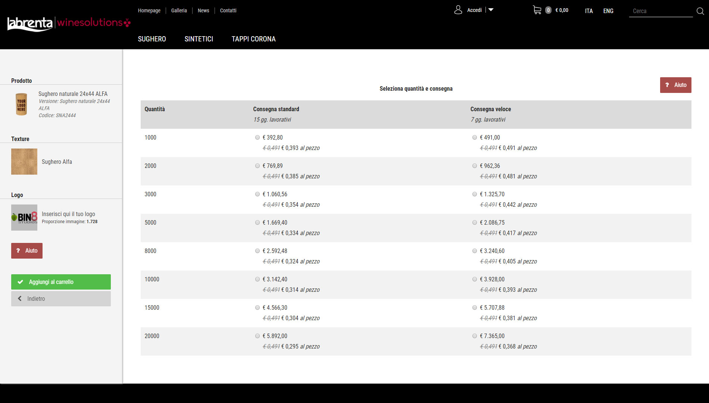The width and height of the screenshot is (709, 403).
Task: Click the user account icon
Action: 458,10
